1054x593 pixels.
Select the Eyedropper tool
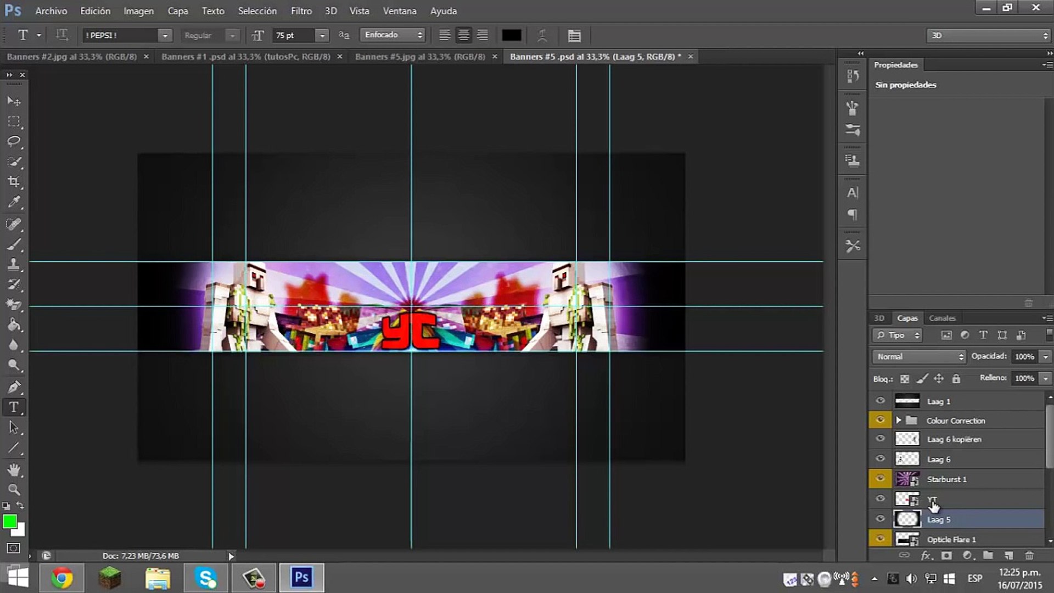coord(14,202)
